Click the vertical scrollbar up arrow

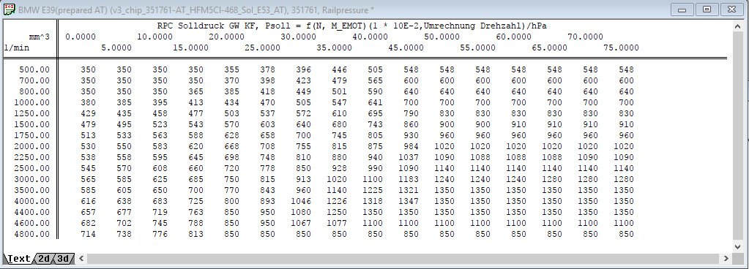tap(738, 27)
